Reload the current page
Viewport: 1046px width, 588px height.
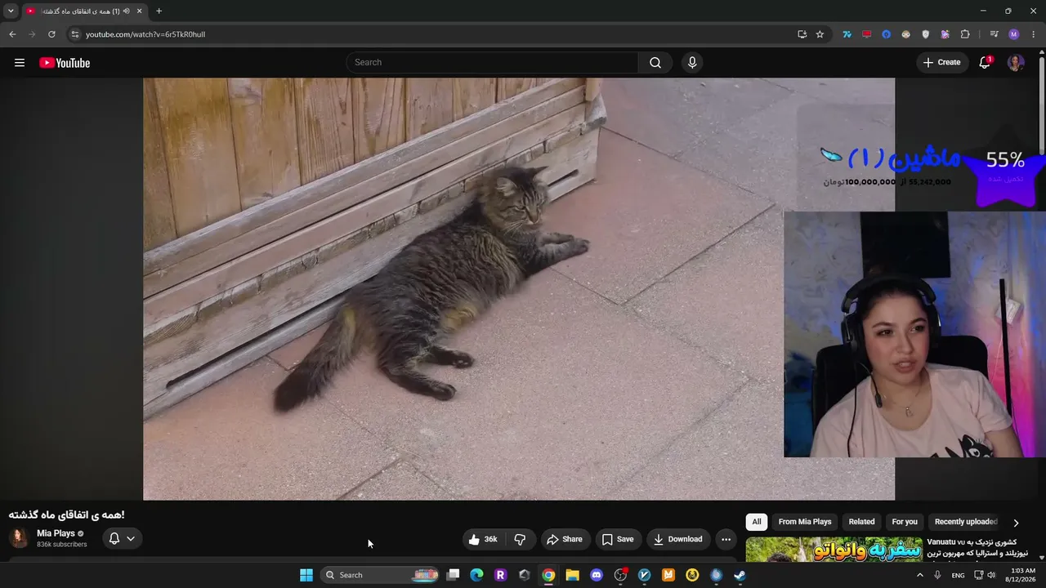(x=51, y=34)
